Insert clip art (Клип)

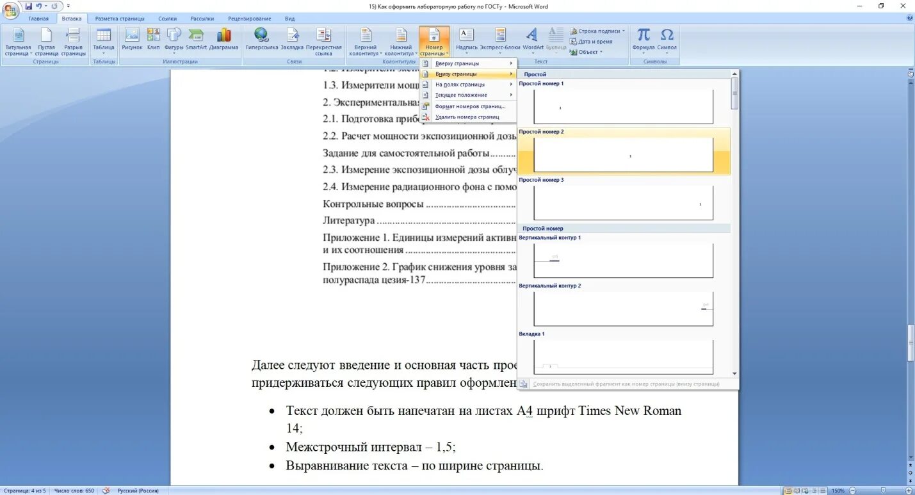pos(154,40)
